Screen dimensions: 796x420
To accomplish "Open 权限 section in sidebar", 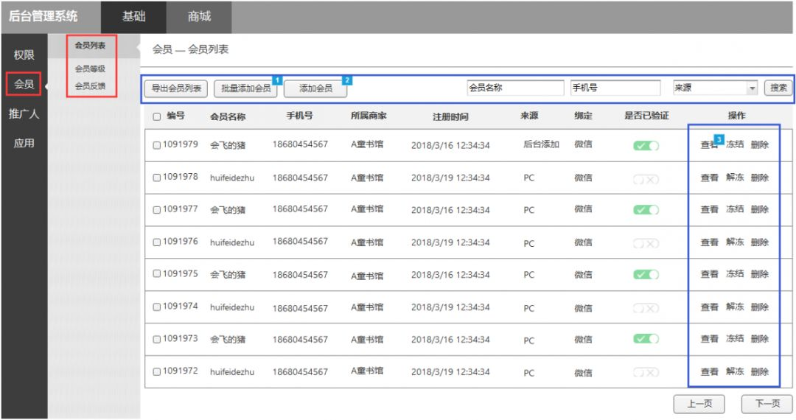I will coord(24,55).
